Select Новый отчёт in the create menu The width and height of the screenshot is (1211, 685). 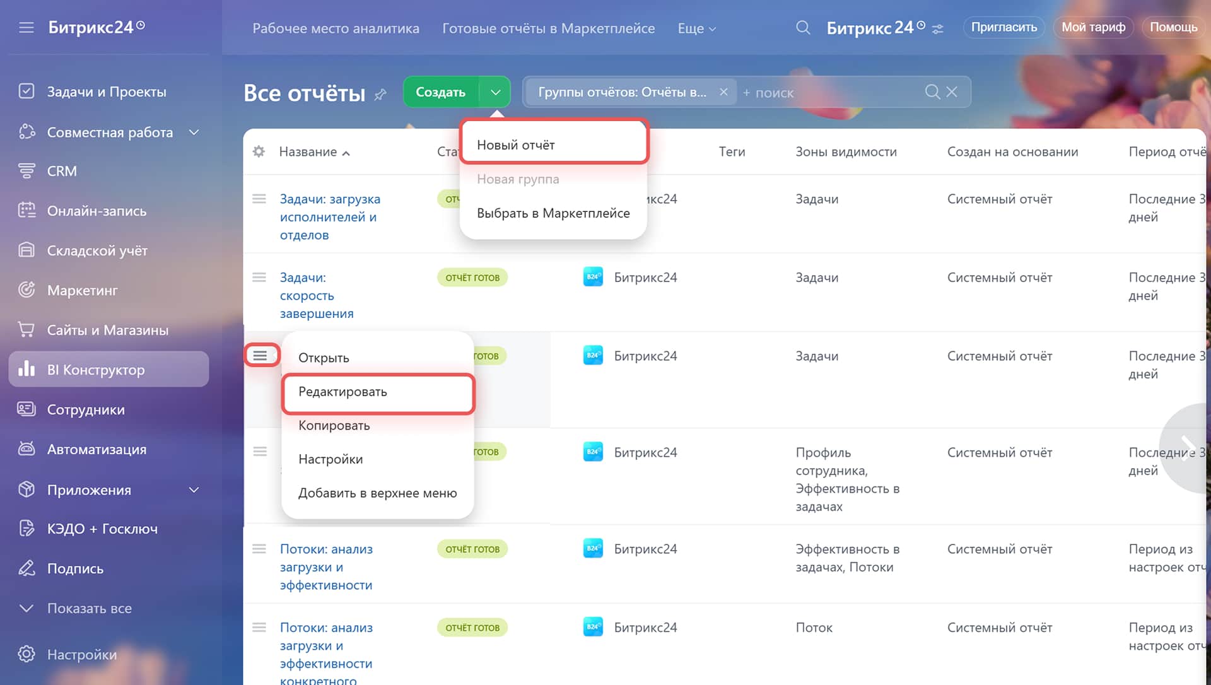pos(554,144)
